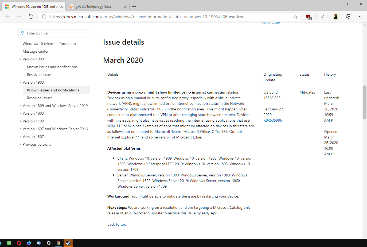
Task: Click the page vertical scrollbar thumb
Action: (365, 102)
